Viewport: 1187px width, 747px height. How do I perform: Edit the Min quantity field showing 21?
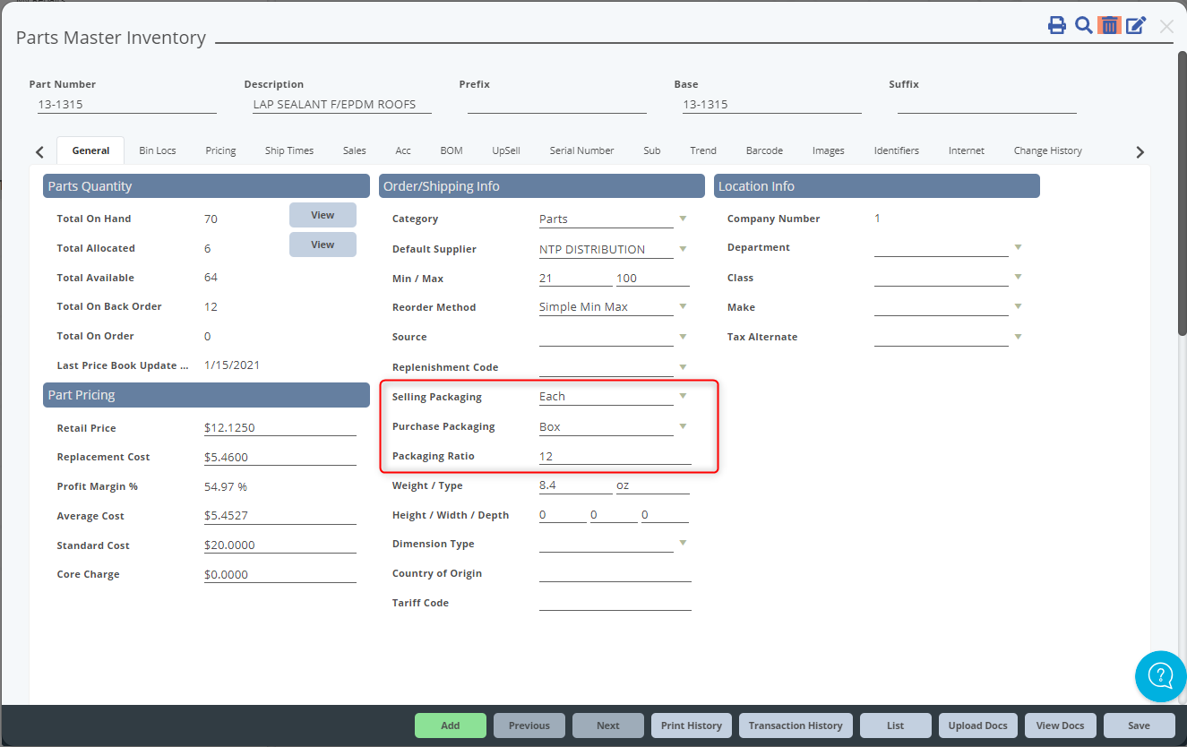click(575, 278)
